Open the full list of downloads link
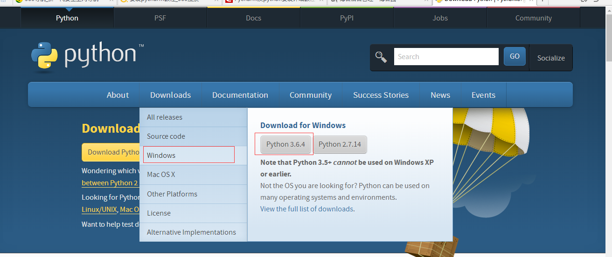 pyautogui.click(x=306, y=209)
